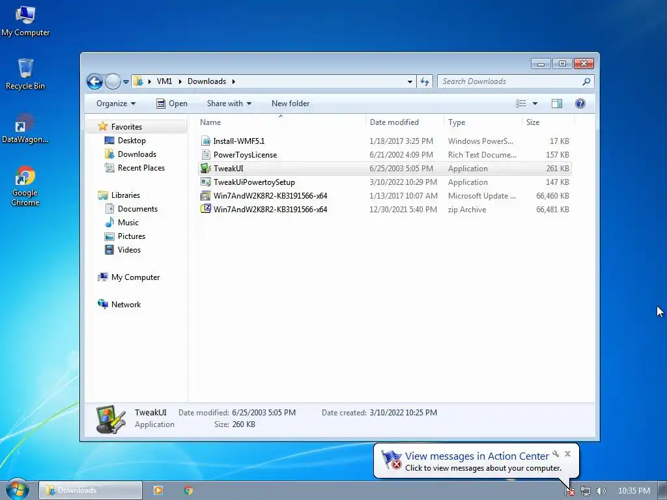
Task: Open the My Computer desktop icon
Action: point(25,21)
